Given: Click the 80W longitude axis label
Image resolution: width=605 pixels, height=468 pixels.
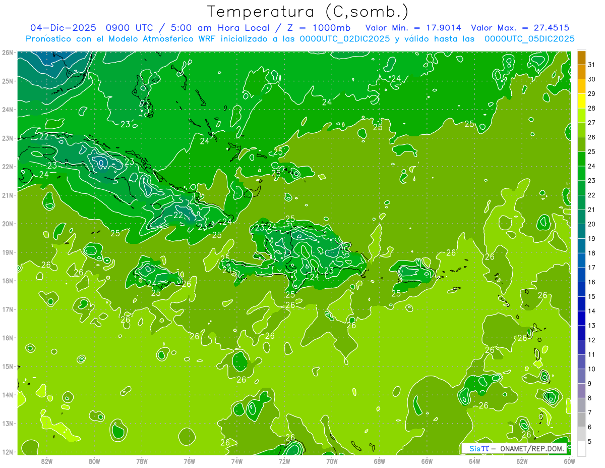Looking at the screenshot, I should pyautogui.click(x=94, y=461).
